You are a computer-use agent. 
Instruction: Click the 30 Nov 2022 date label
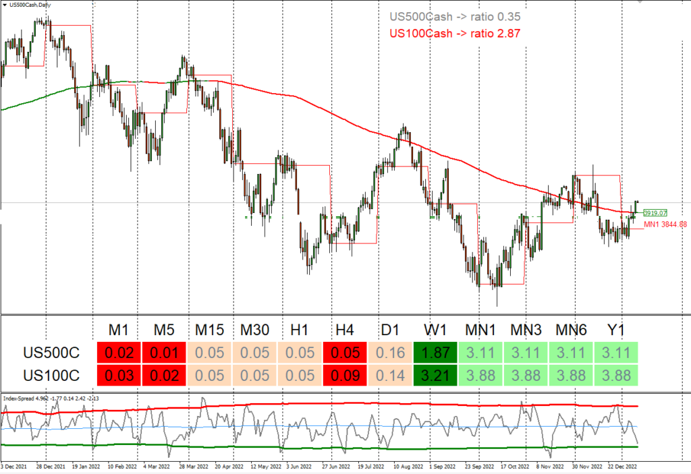(x=588, y=467)
